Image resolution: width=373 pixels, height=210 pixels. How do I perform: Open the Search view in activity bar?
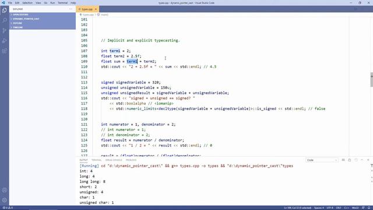4,20
